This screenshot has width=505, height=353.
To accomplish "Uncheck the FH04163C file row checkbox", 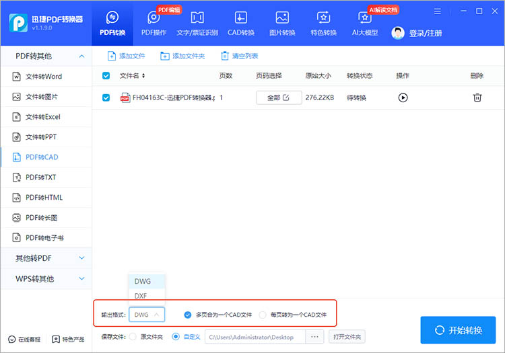I will (106, 97).
